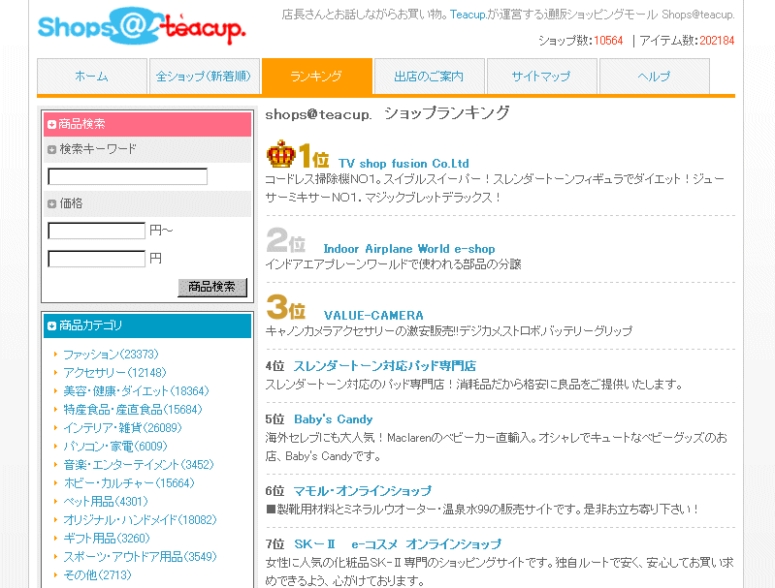Open パソコン・家電(6009) category
This screenshot has height=588, width=775.
[x=115, y=447]
